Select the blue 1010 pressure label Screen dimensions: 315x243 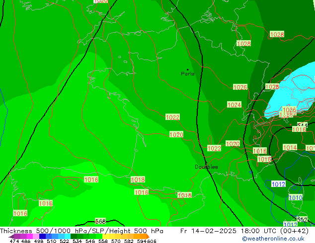tap(295, 198)
